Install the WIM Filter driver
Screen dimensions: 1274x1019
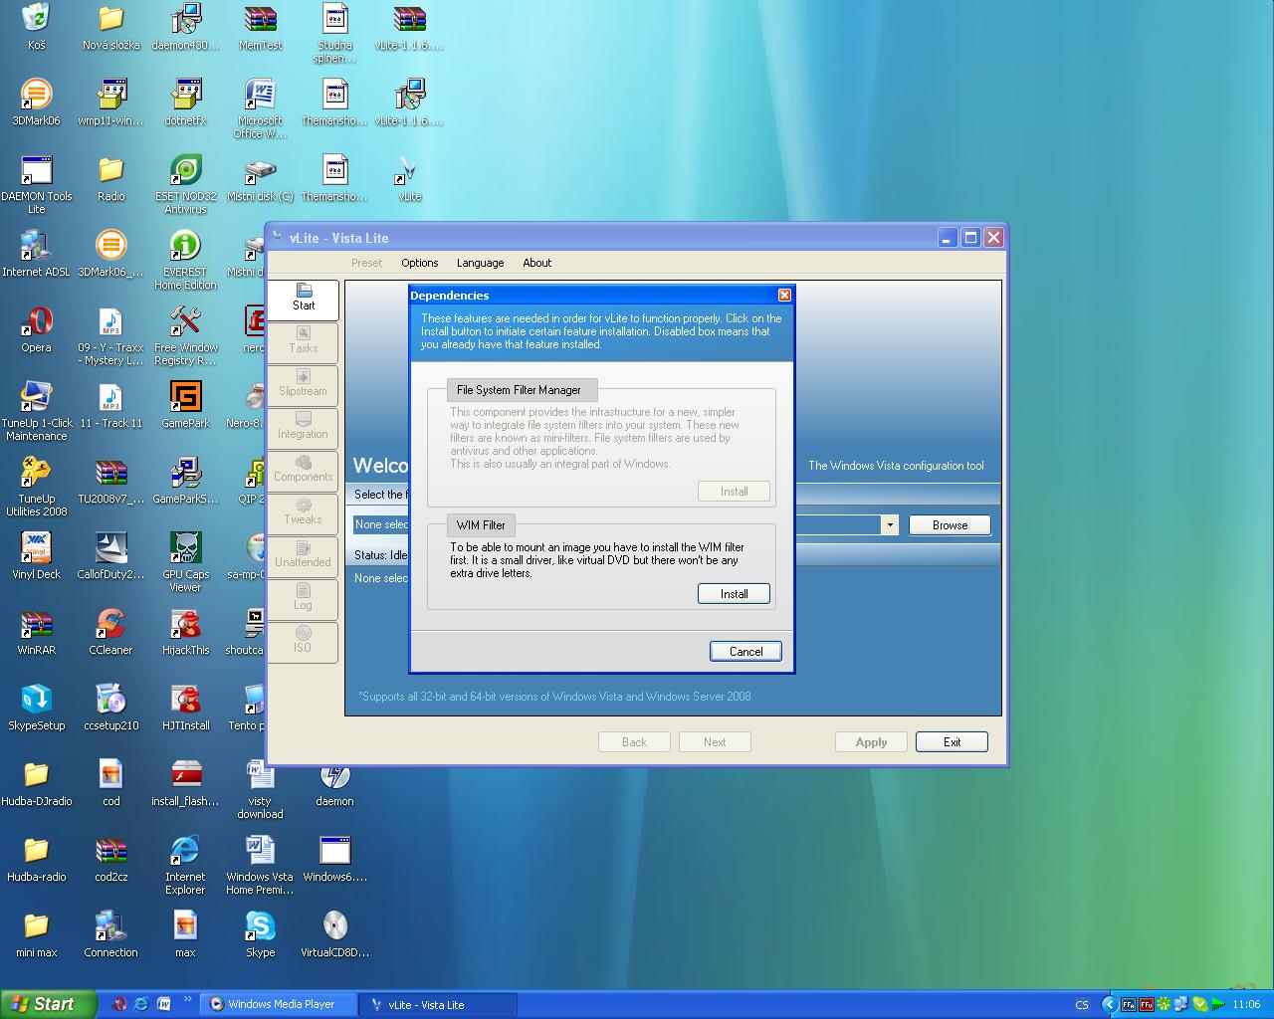tap(734, 594)
